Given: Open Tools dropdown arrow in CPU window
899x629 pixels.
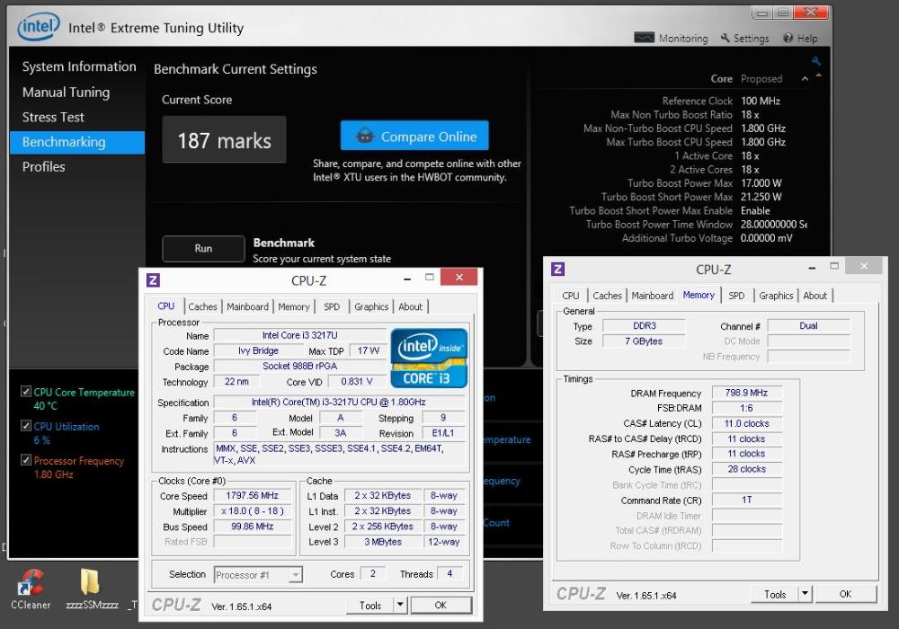Looking at the screenshot, I should [400, 605].
